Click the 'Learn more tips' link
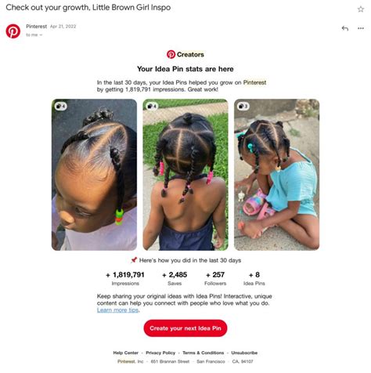 coord(117,310)
